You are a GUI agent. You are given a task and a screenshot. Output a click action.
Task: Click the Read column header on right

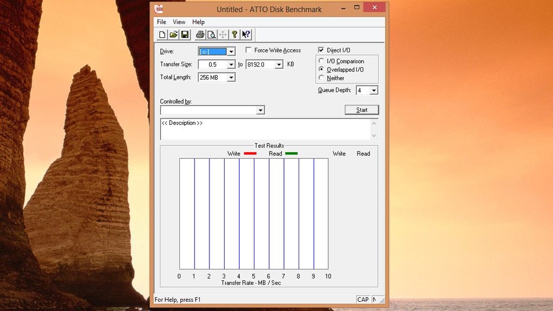(363, 153)
